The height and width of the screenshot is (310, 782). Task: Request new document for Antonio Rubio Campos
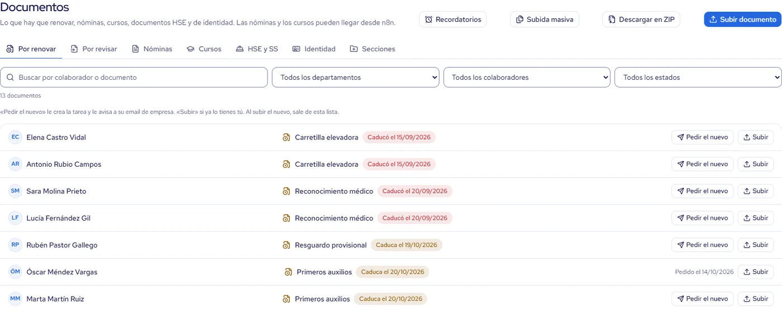click(x=703, y=164)
